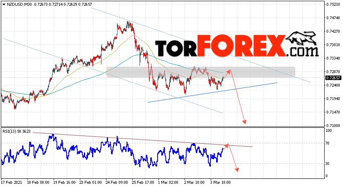Click RSI scale level 30
This screenshot has height=187, width=343.
click(327, 163)
